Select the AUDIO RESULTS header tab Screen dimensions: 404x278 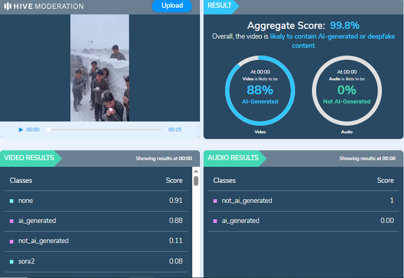[x=233, y=158]
